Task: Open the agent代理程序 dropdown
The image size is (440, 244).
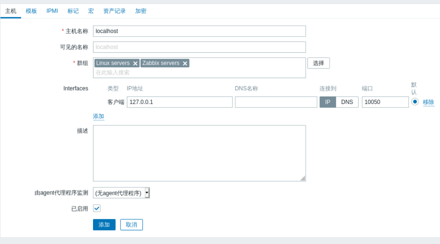Action: [x=121, y=193]
